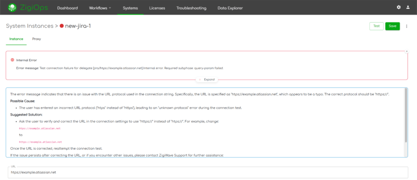Click the 'Suggested Solution:' heading

coord(26,115)
